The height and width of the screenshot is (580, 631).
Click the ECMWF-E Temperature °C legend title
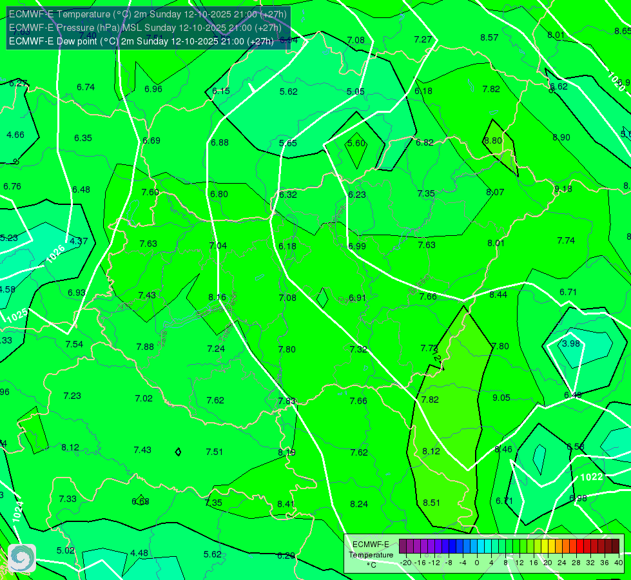pos(371,555)
